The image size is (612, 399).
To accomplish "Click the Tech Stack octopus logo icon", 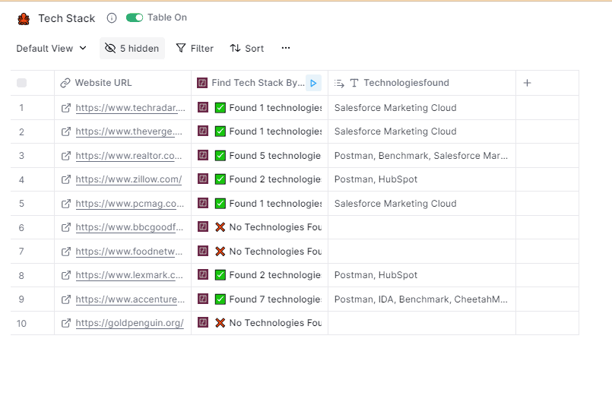I will tap(24, 19).
